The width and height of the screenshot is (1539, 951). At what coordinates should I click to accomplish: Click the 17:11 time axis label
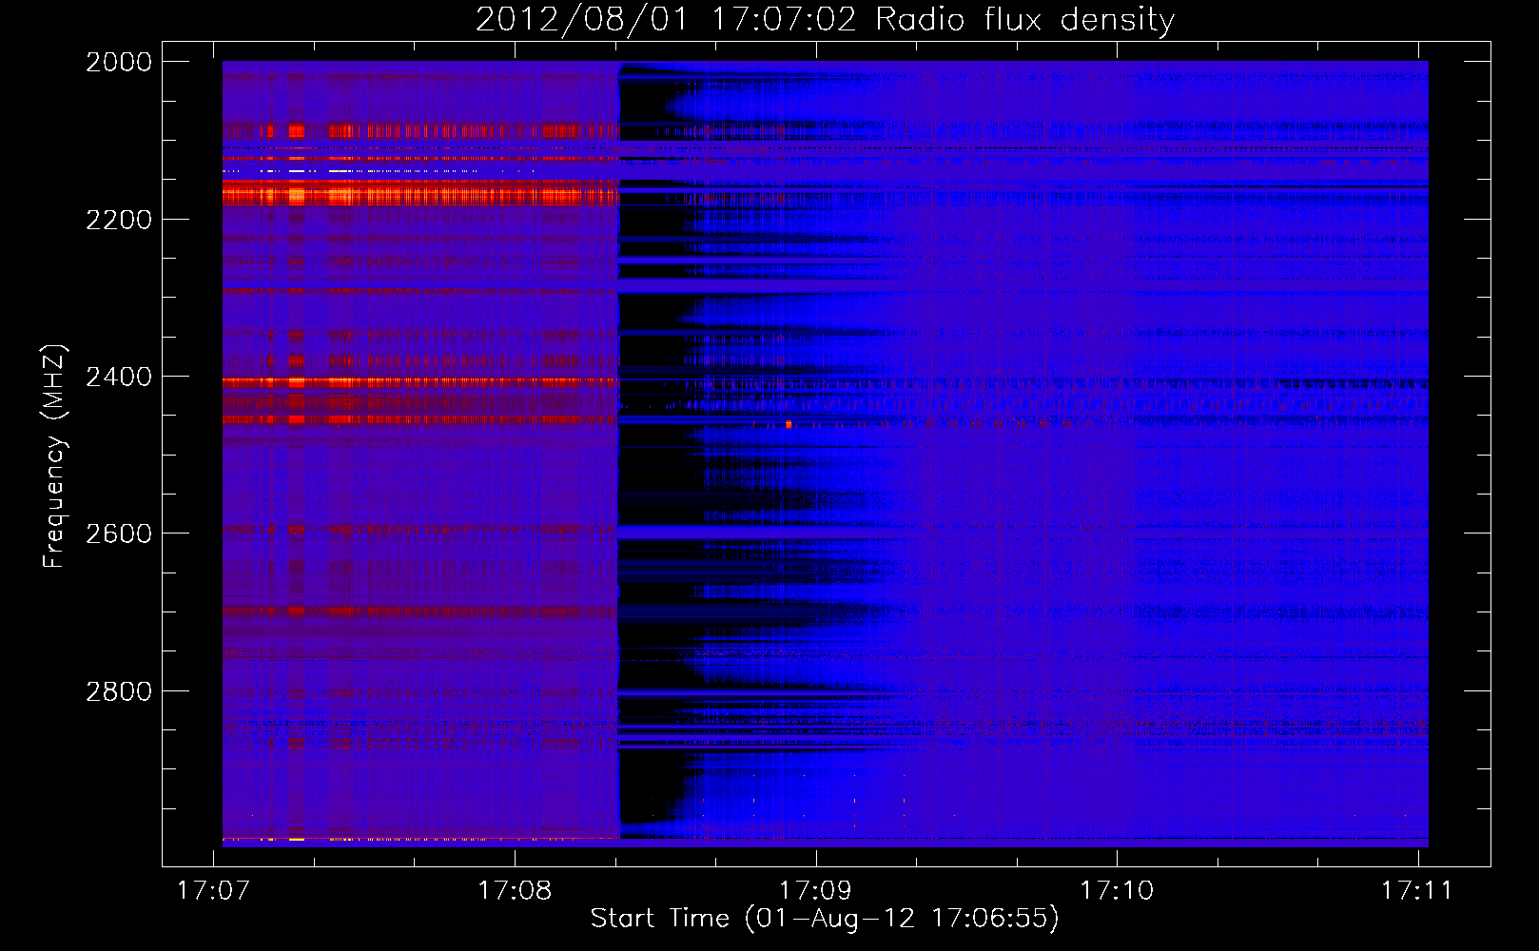(x=1417, y=890)
